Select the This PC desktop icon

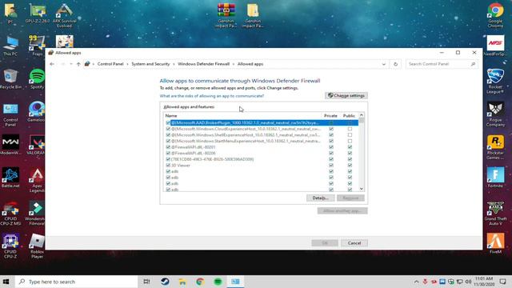pyautogui.click(x=10, y=46)
